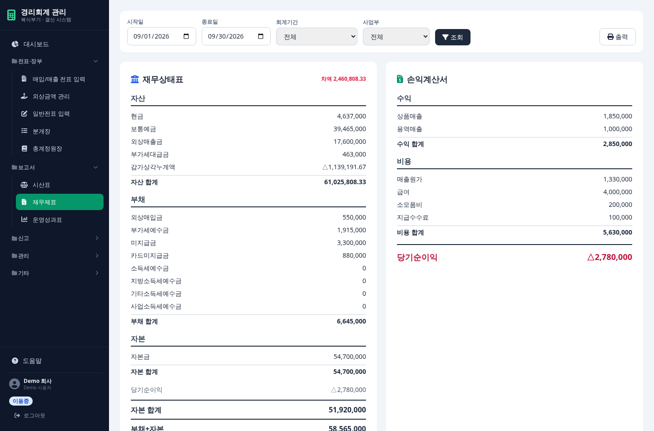Open the 사업부 dropdown

pos(396,37)
